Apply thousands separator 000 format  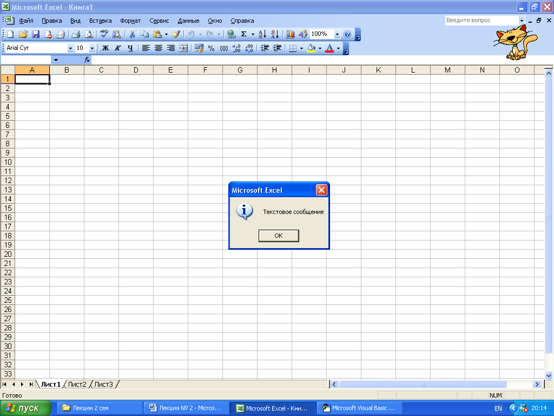[x=224, y=48]
